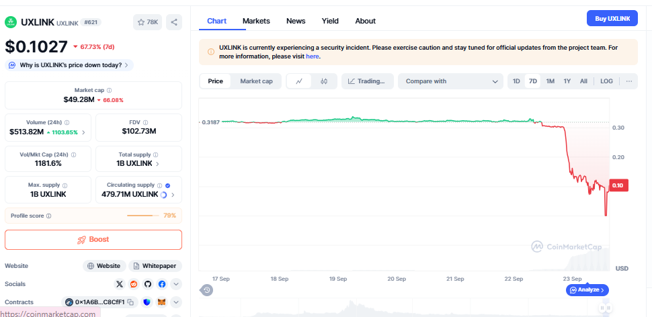652x317 pixels.
Task: Click the blue shield security icon
Action: coord(147,302)
